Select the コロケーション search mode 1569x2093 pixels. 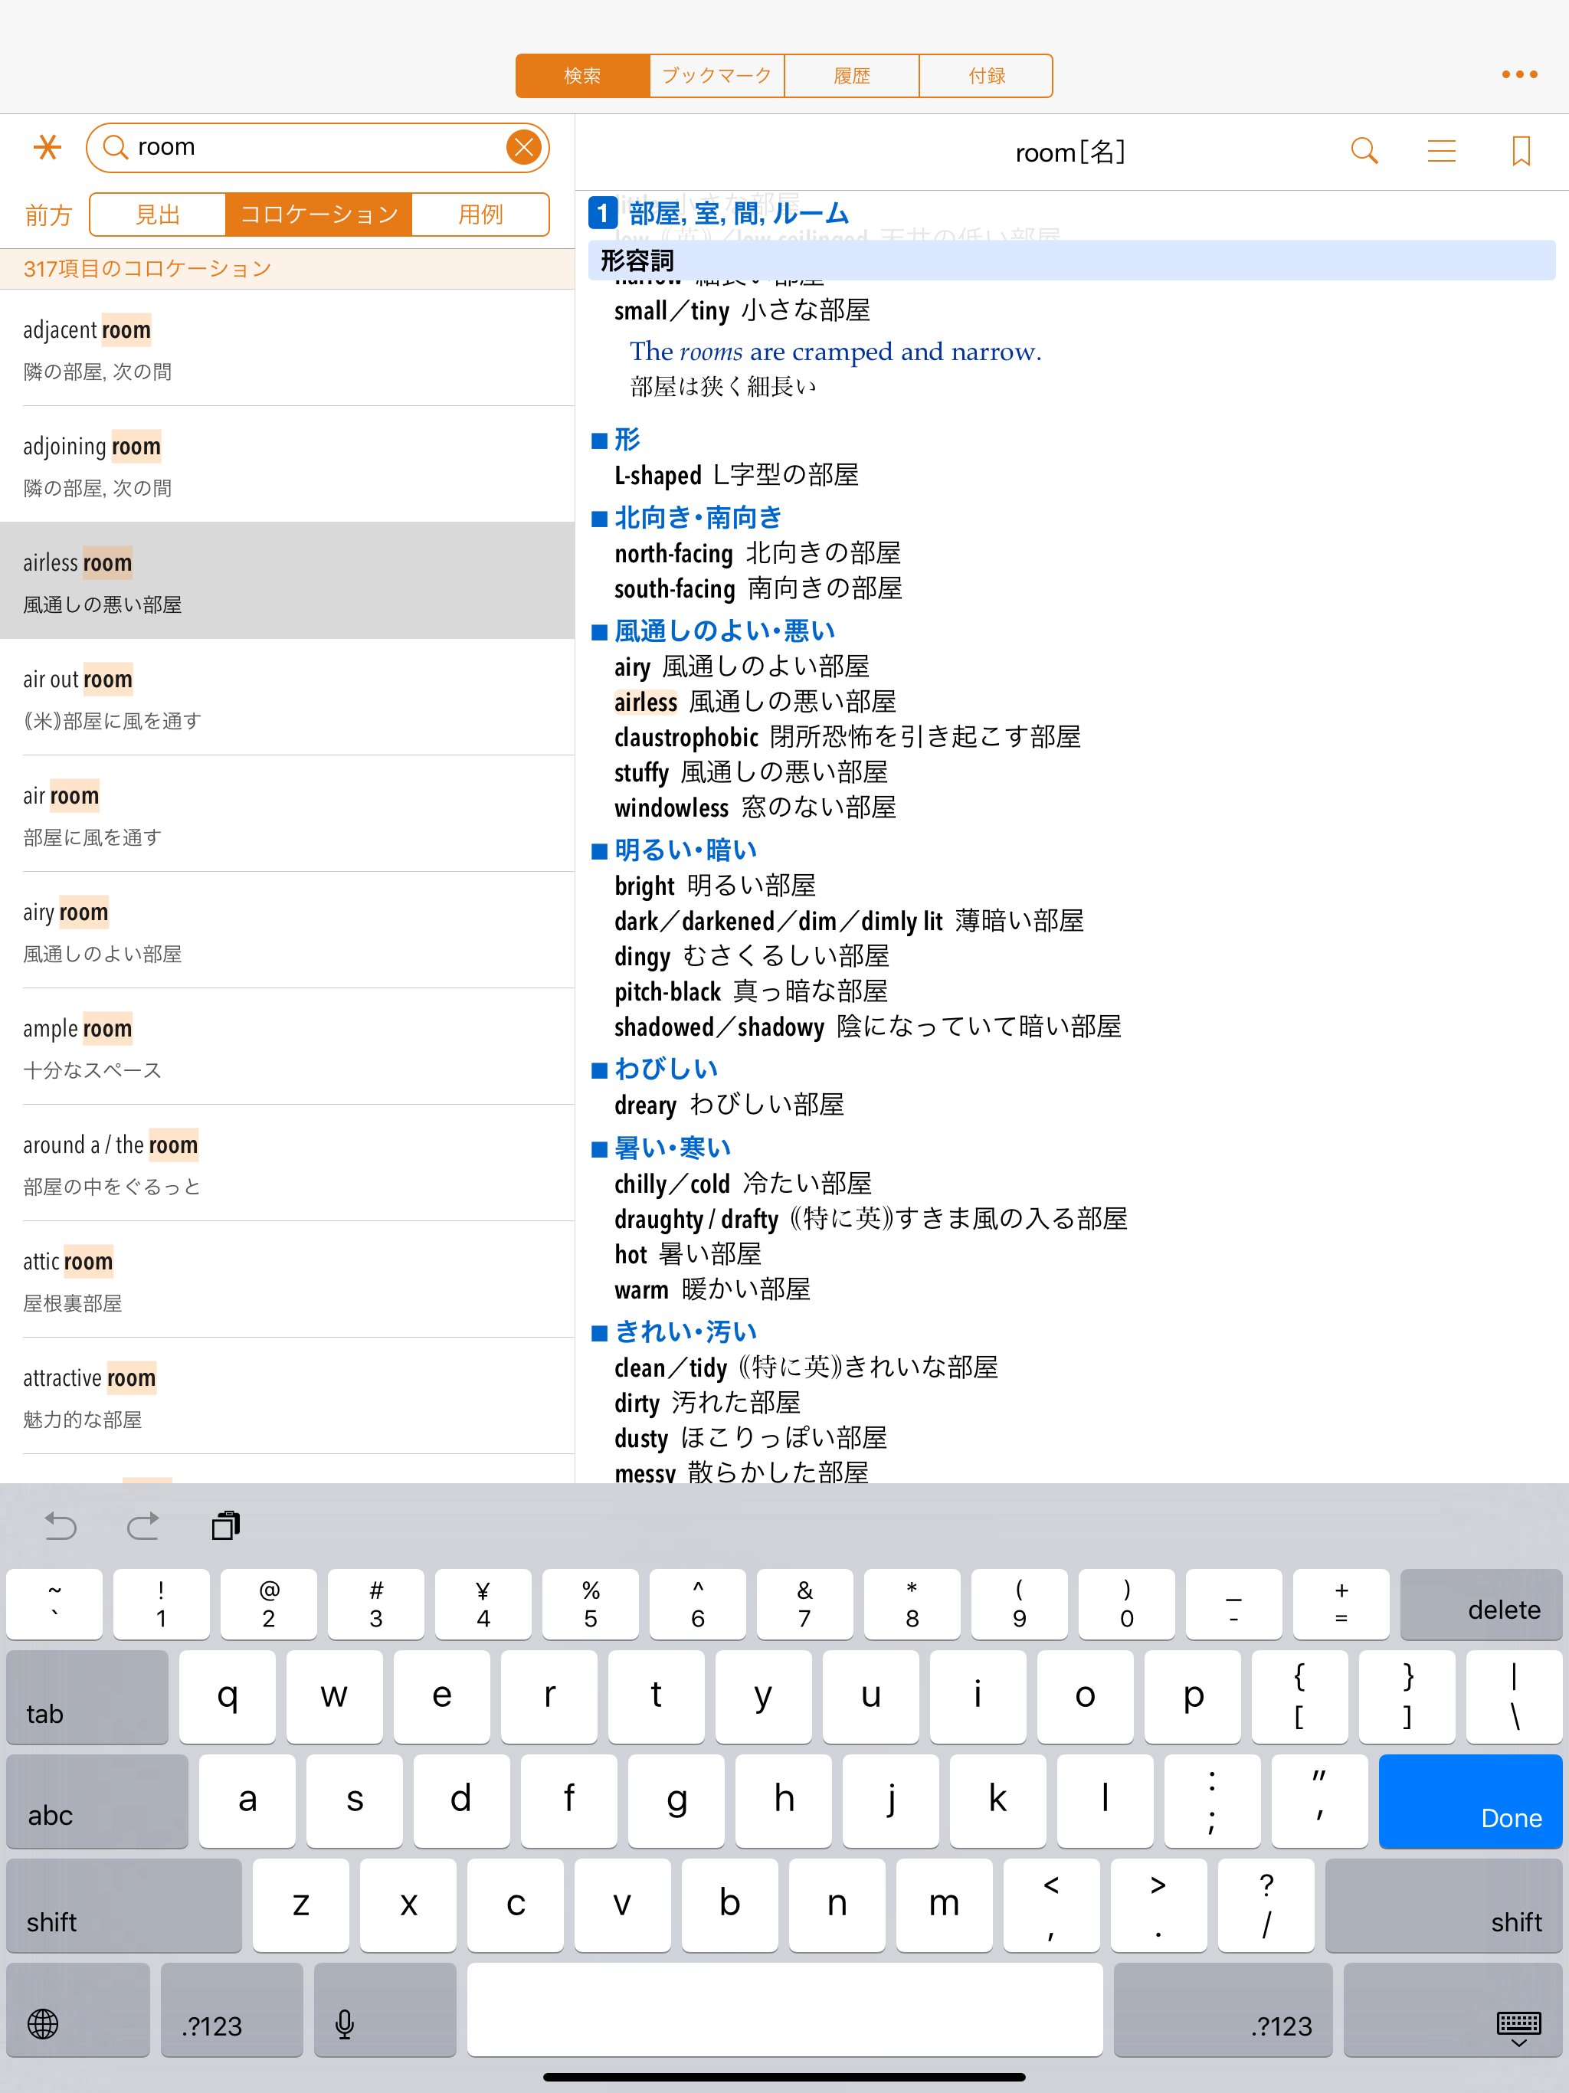pos(319,215)
